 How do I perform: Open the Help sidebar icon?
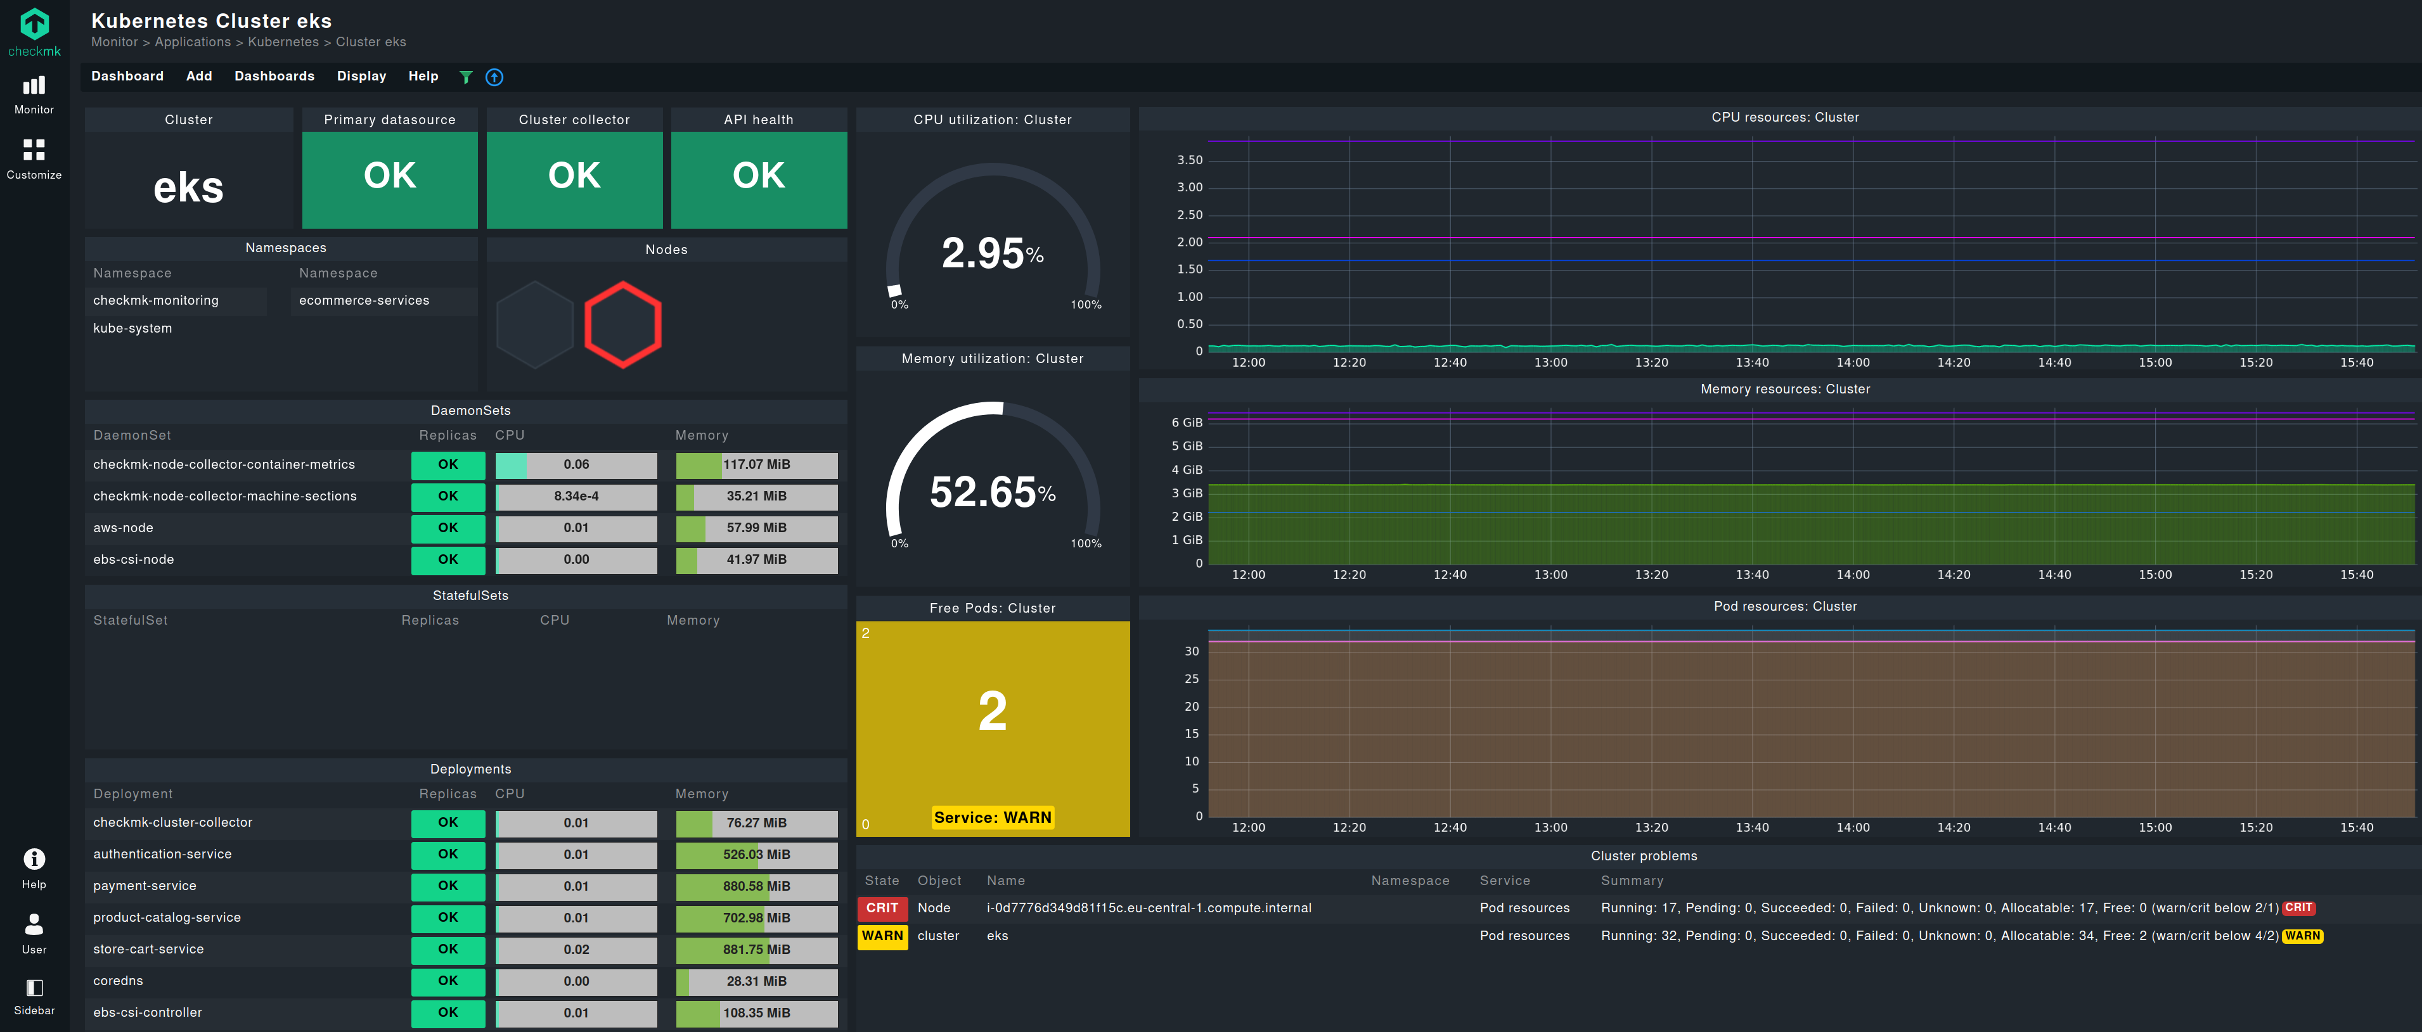pos(34,869)
